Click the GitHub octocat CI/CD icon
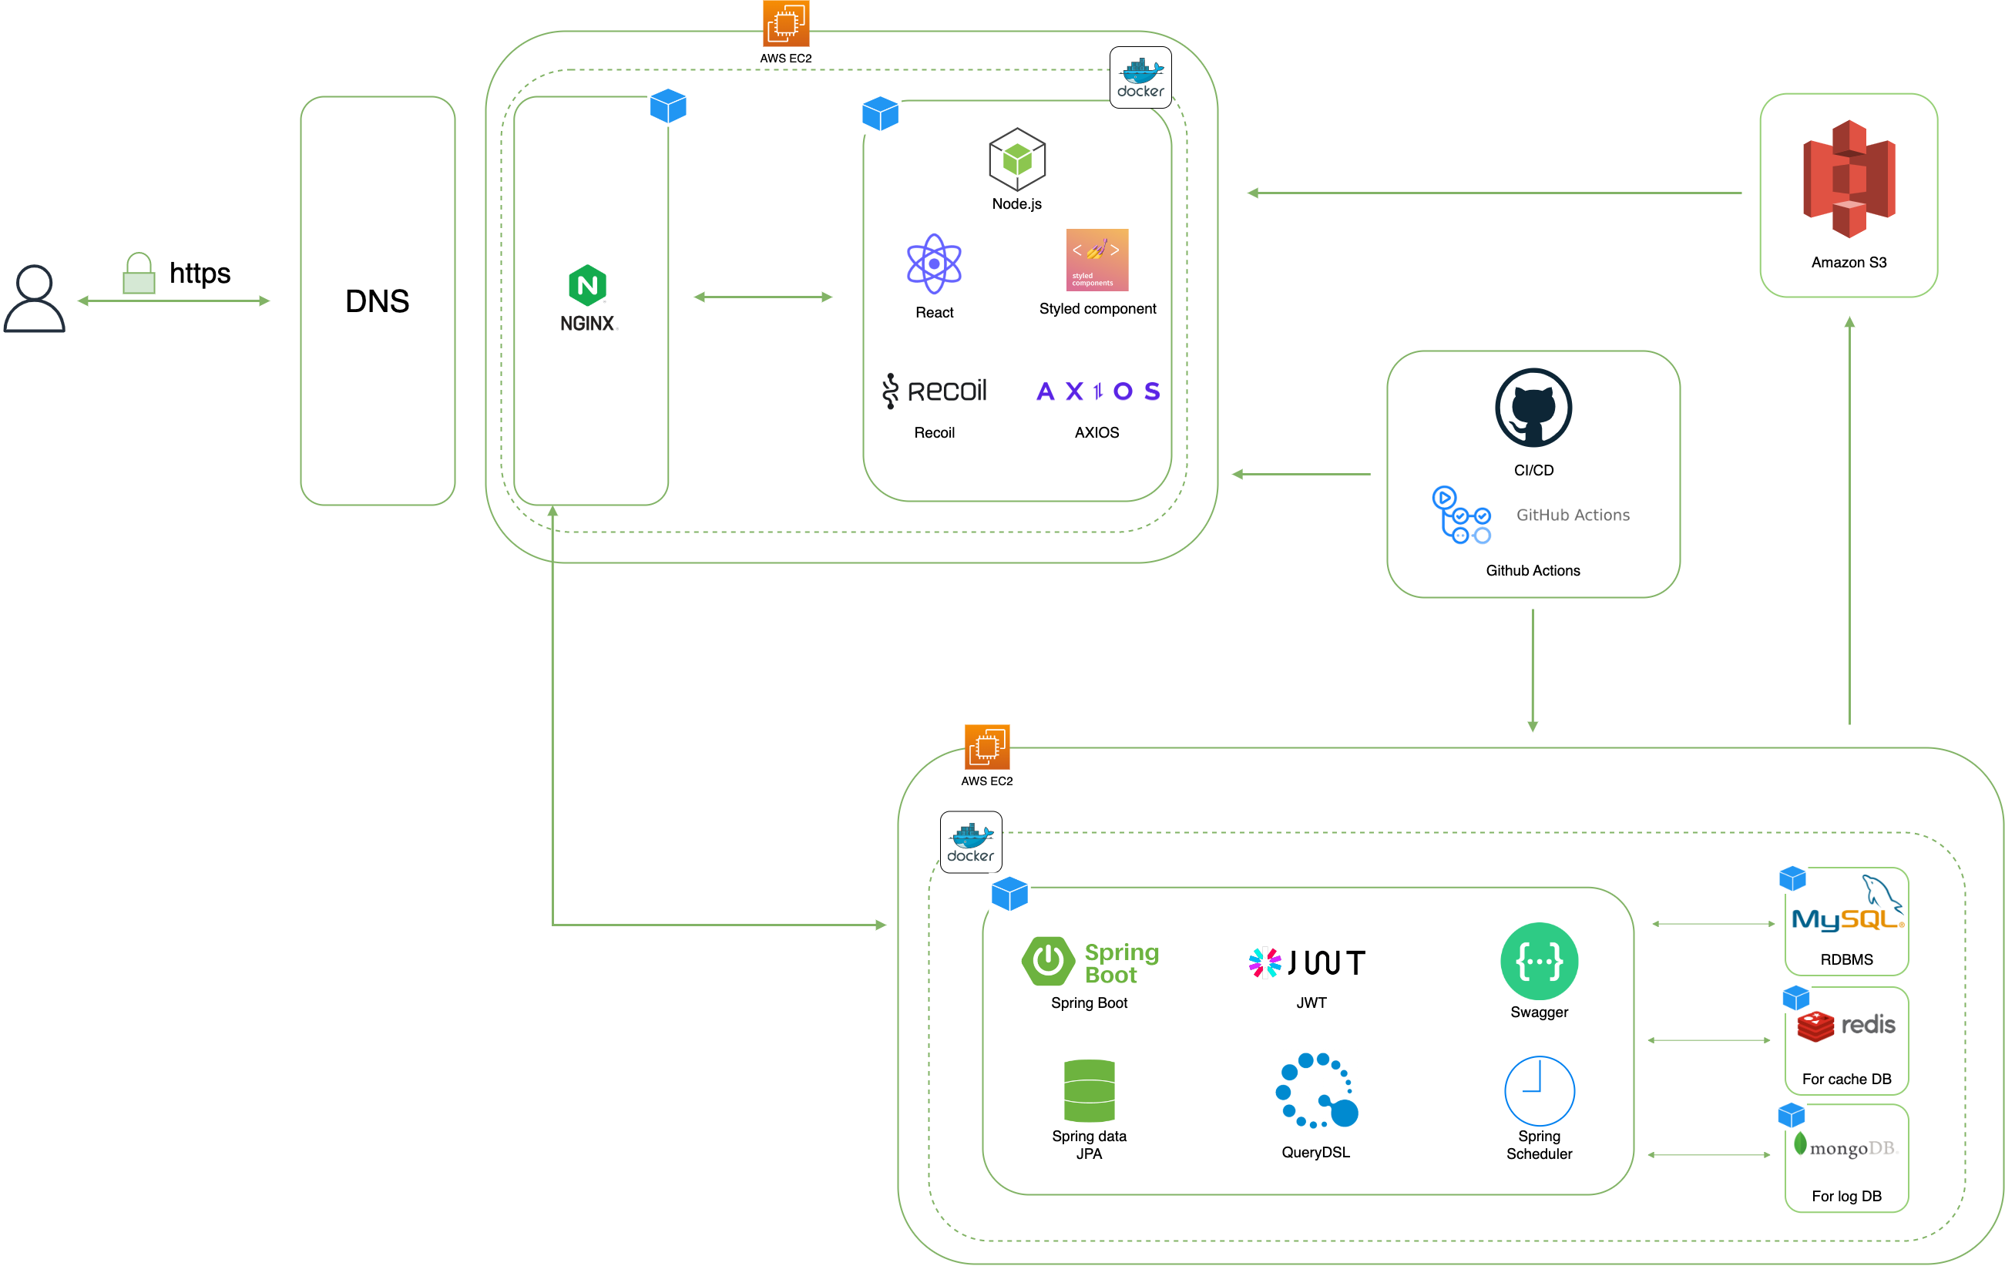Viewport: 2005px width, 1266px height. coord(1533,408)
